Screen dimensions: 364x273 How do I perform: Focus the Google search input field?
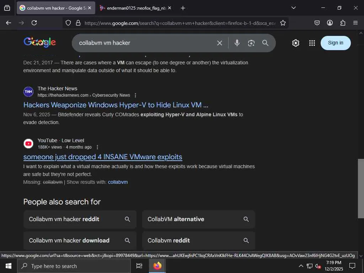click(x=145, y=43)
